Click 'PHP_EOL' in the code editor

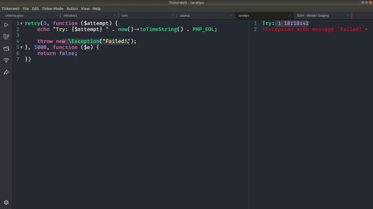pos(203,30)
